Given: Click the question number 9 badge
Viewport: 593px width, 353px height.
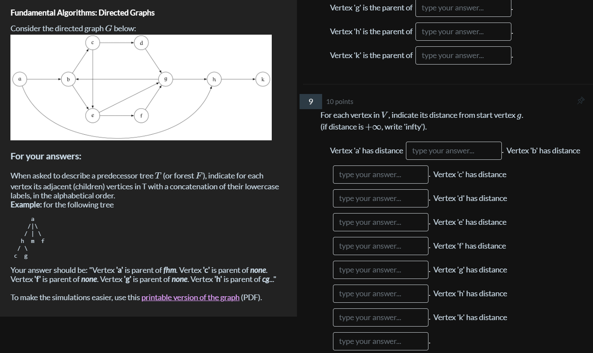Looking at the screenshot, I should 310,101.
